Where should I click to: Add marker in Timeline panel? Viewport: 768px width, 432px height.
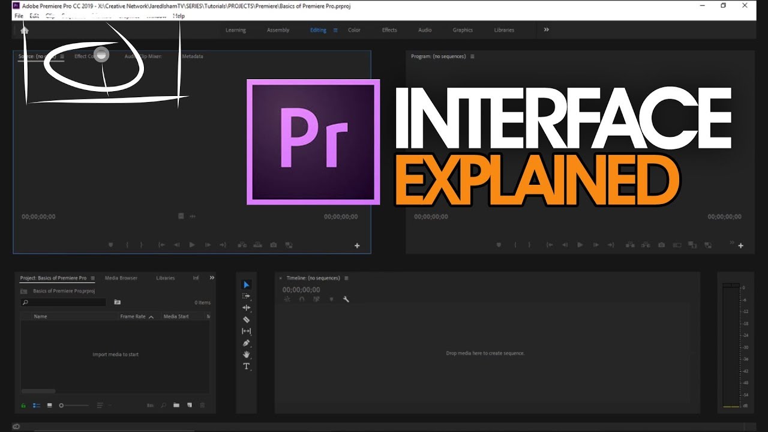tap(331, 299)
